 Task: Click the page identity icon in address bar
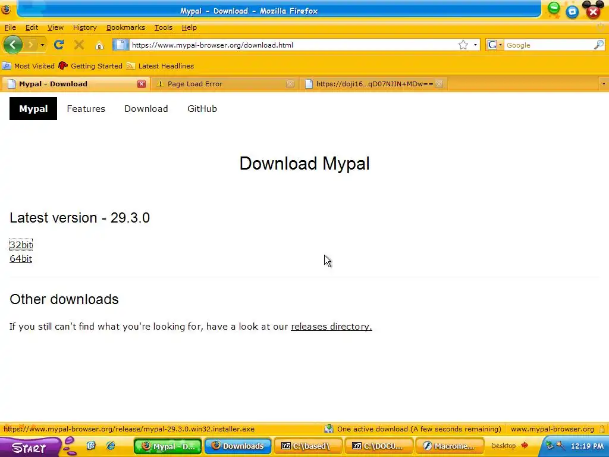[120, 45]
